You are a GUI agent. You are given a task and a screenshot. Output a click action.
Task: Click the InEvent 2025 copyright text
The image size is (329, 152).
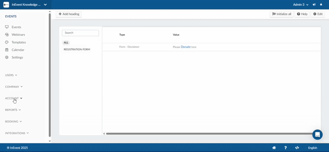point(17,148)
